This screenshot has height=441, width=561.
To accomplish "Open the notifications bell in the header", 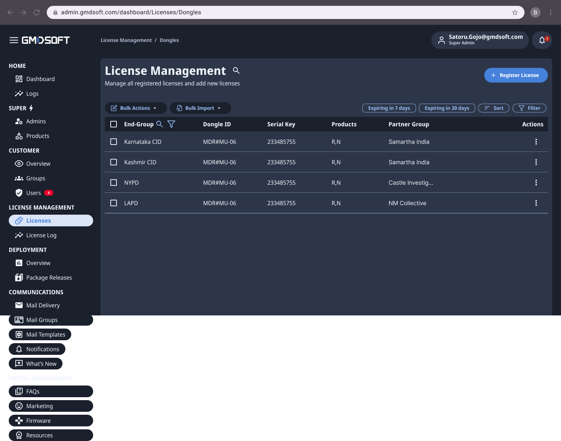I will tap(542, 40).
